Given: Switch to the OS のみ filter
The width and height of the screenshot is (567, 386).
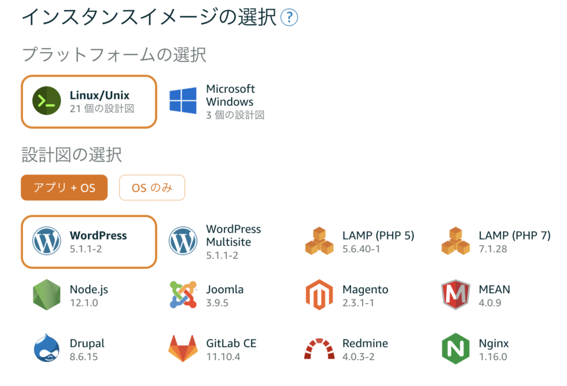Looking at the screenshot, I should coord(152,186).
